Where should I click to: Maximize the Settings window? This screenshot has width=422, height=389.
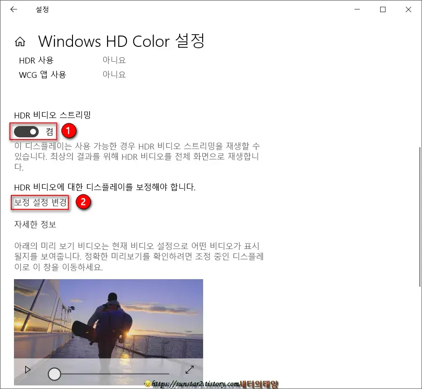tap(383, 9)
